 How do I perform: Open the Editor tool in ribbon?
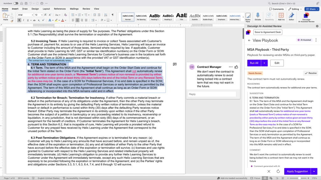coord(291,16)
